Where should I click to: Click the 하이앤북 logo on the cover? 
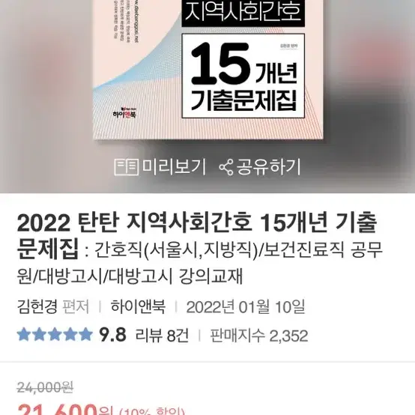click(x=124, y=113)
